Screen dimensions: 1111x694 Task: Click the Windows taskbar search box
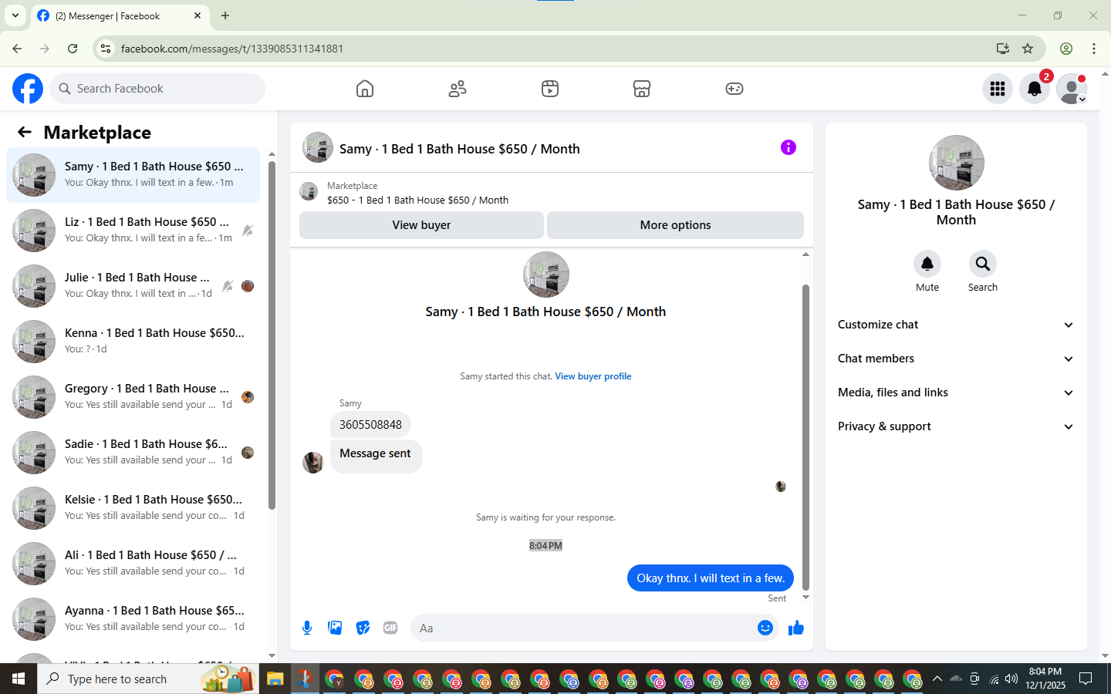click(148, 679)
